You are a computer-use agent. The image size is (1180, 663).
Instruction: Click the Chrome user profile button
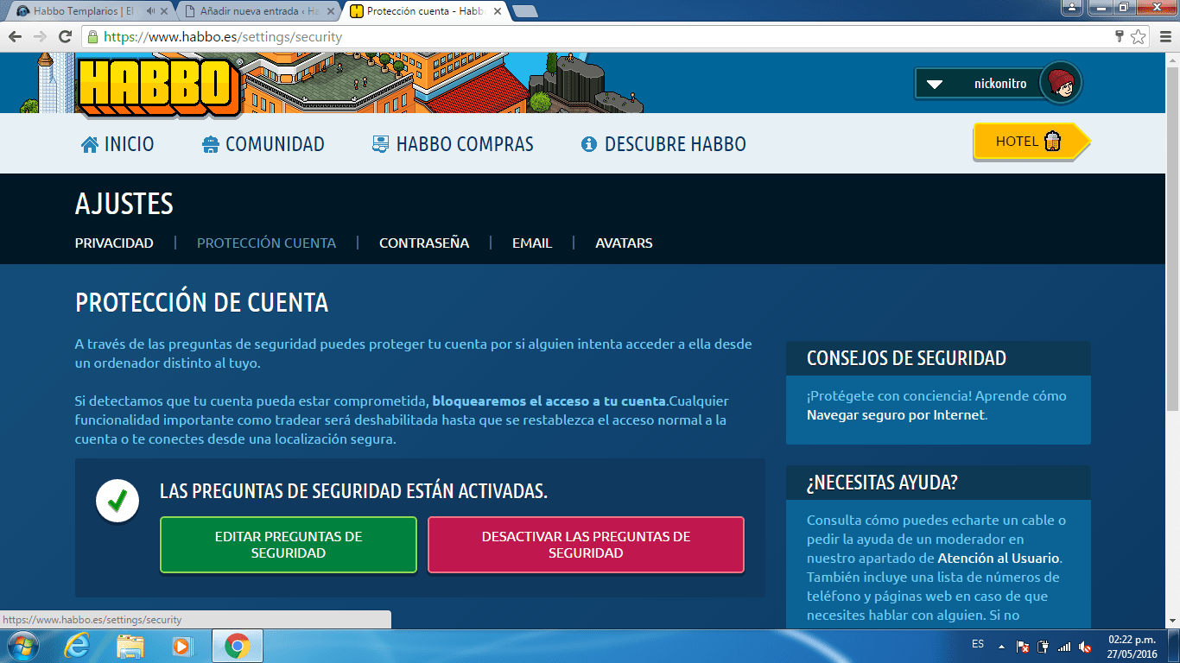[1072, 8]
